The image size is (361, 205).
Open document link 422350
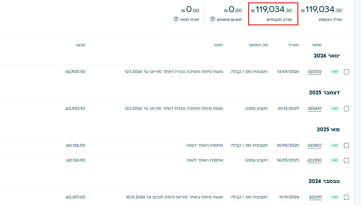pos(314,160)
